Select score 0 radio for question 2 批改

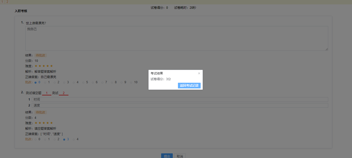(x=35, y=139)
